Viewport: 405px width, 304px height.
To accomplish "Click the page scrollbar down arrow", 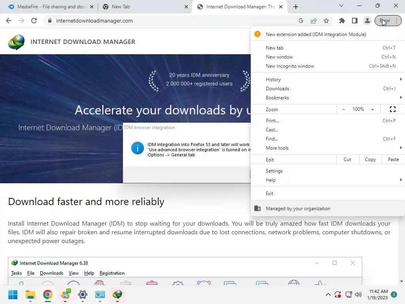I will pyautogui.click(x=401, y=281).
